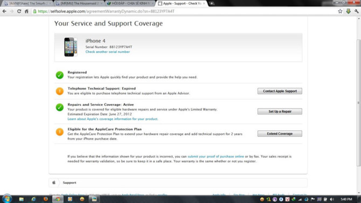Go back with the browser back arrow
Screen dimensions: 361x203
click(x=4, y=11)
